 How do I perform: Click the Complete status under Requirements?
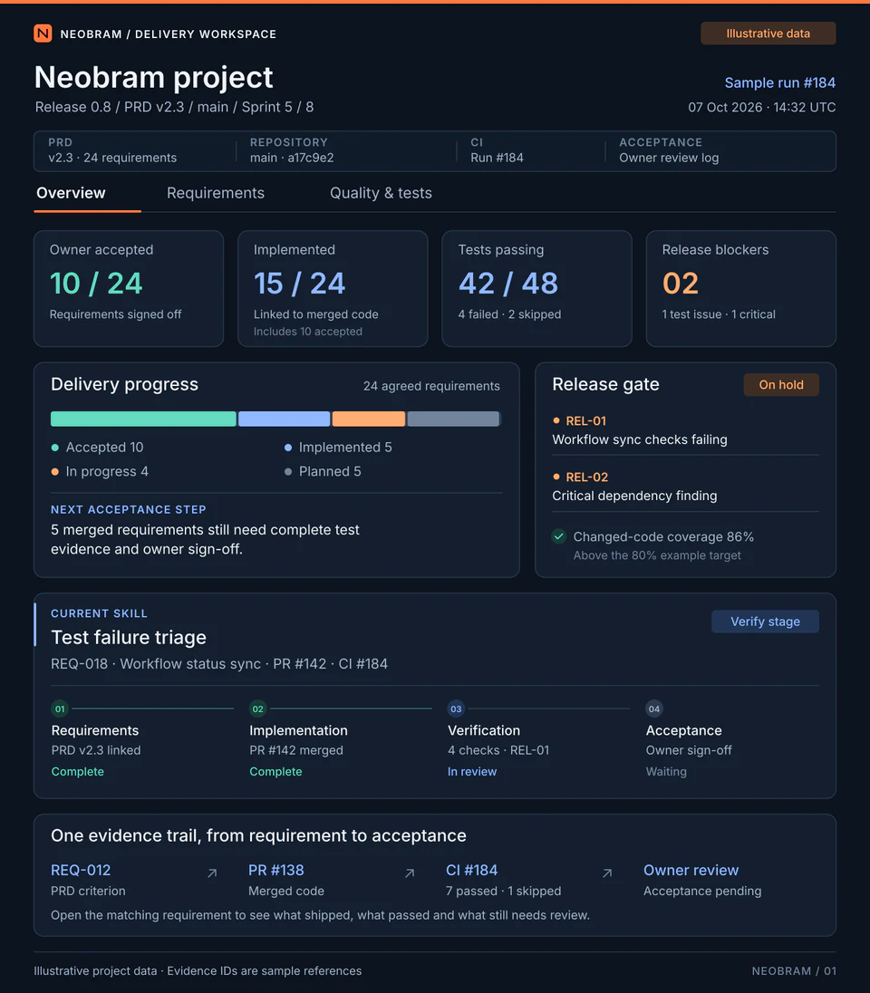77,771
